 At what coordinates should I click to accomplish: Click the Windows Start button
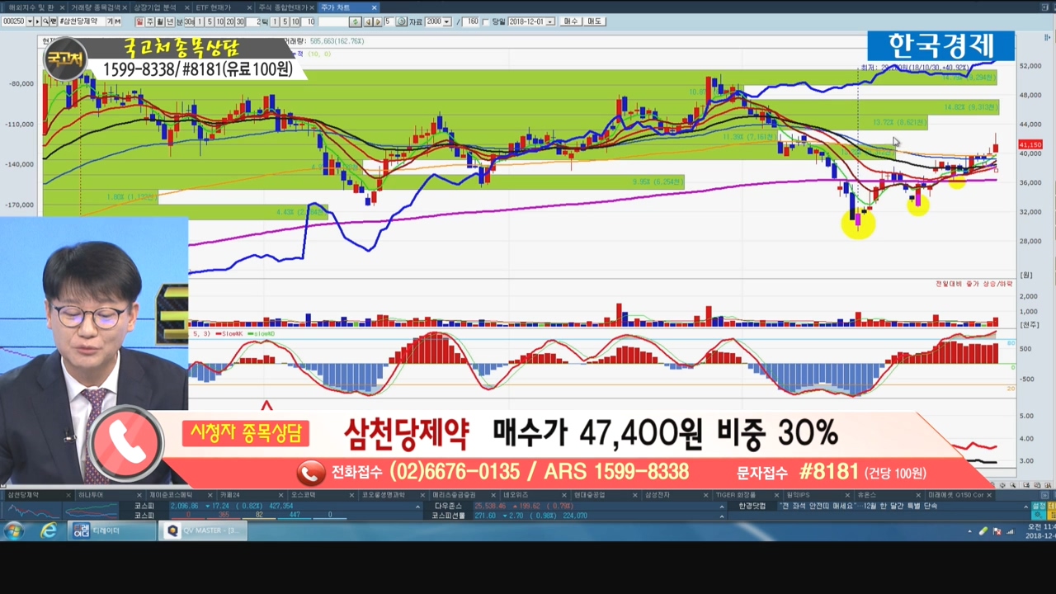(14, 530)
